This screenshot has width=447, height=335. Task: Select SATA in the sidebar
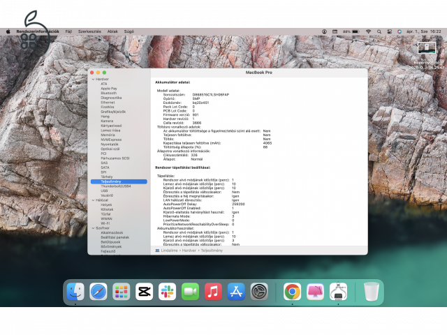click(x=105, y=167)
